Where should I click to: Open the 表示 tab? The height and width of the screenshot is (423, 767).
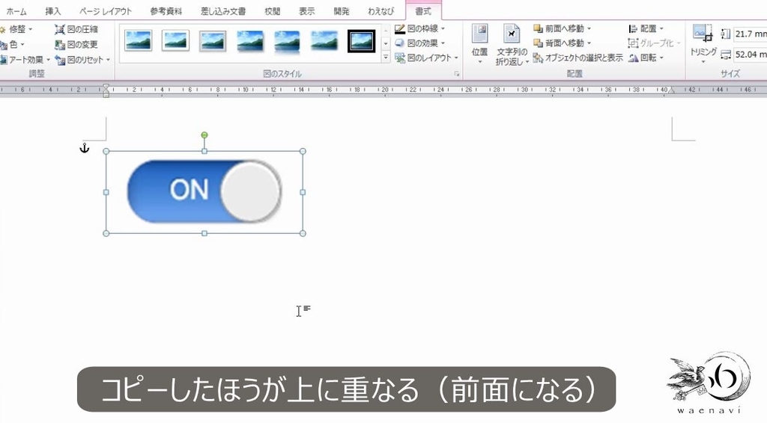(306, 11)
